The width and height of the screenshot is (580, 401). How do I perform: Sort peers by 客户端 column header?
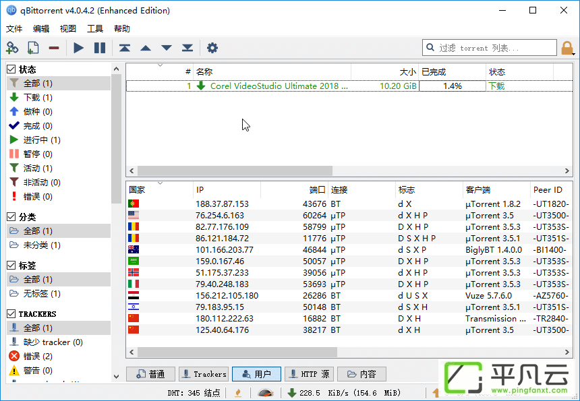pyautogui.click(x=496, y=189)
